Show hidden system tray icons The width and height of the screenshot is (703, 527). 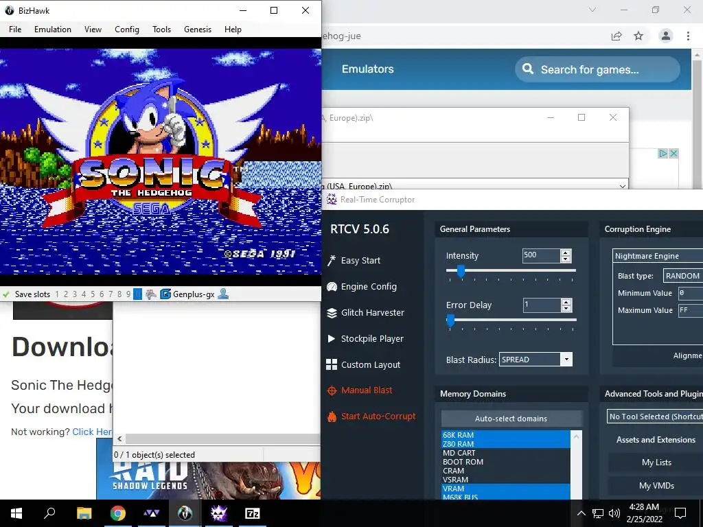point(581,513)
